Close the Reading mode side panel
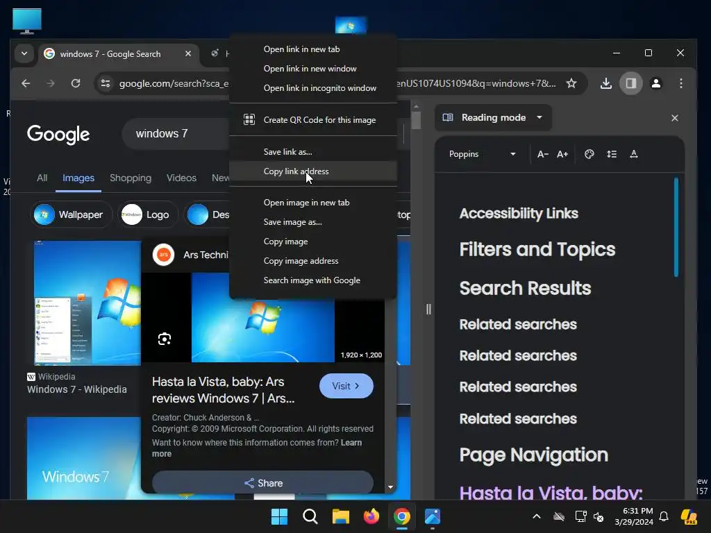 coord(675,118)
